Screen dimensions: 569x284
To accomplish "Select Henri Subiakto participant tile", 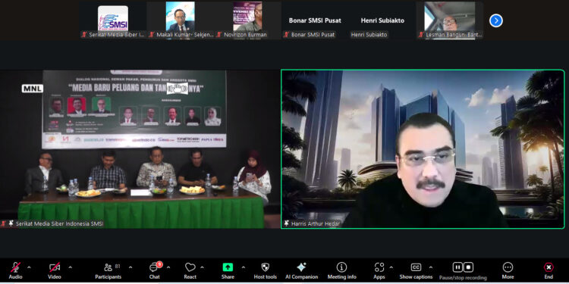I will [x=382, y=20].
